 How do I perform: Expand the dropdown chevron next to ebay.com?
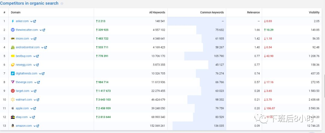click(x=30, y=117)
